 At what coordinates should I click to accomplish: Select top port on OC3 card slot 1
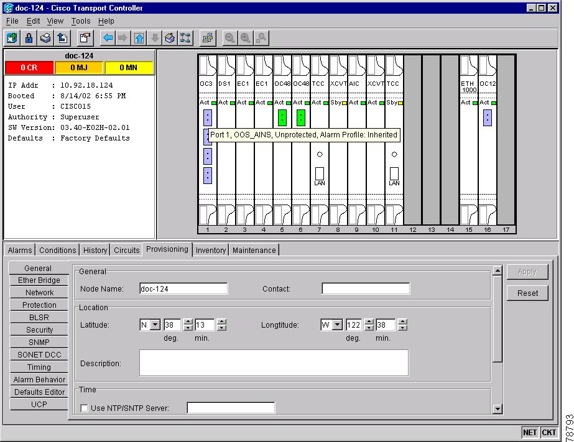click(x=208, y=118)
